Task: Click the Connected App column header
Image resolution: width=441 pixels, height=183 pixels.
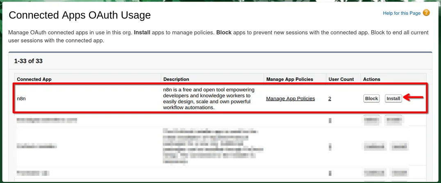Action: point(34,79)
